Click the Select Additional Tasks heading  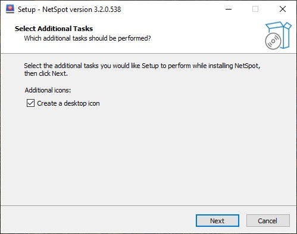click(54, 29)
